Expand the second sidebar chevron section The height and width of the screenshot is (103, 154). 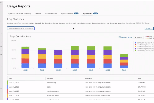pos(1,34)
